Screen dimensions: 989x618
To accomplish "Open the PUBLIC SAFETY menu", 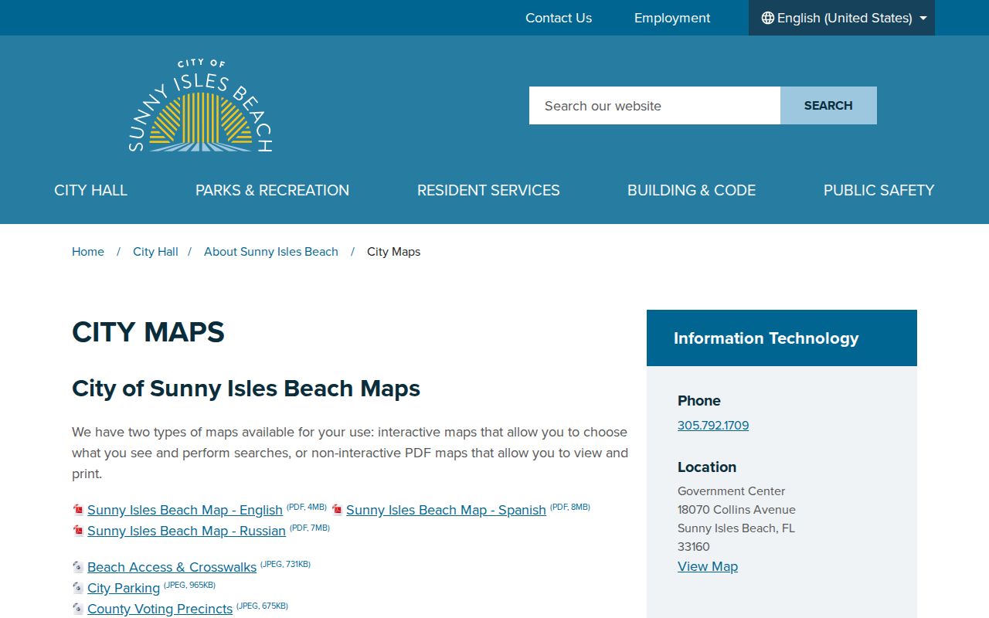I will [x=879, y=190].
